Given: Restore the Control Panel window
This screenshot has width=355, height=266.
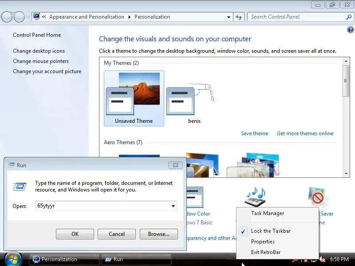Looking at the screenshot, I should [332, 5].
